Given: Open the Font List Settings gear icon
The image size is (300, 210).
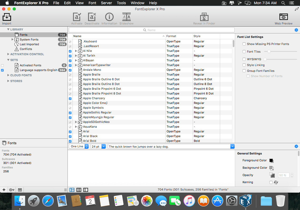Looking at the screenshot, I should pyautogui.click(x=296, y=30).
